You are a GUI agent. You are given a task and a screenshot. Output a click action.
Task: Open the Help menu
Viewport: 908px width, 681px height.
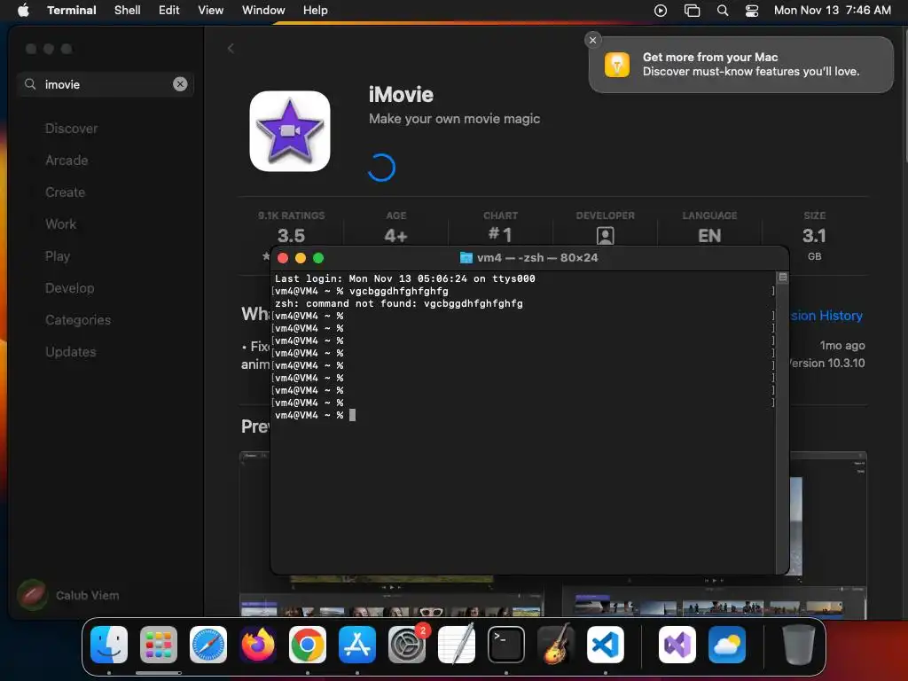(315, 10)
